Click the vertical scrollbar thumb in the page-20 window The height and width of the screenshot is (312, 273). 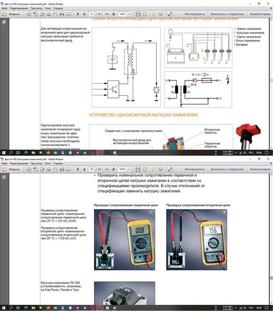click(271, 278)
